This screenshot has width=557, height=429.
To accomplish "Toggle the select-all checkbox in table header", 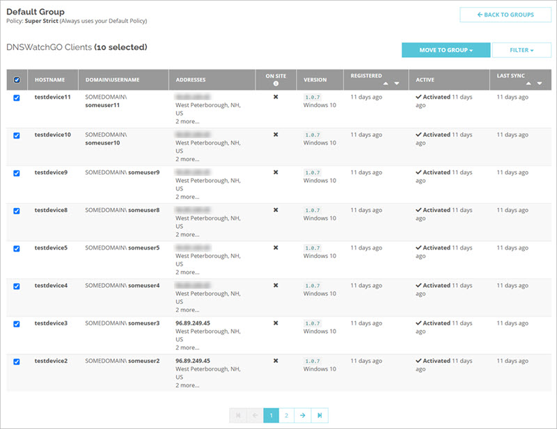I will point(16,79).
